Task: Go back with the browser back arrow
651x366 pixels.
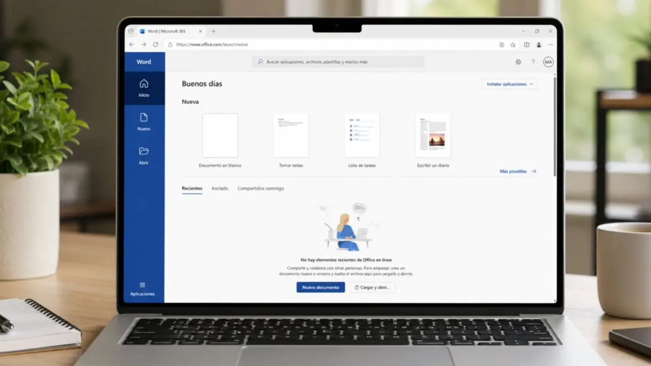Action: [132, 45]
